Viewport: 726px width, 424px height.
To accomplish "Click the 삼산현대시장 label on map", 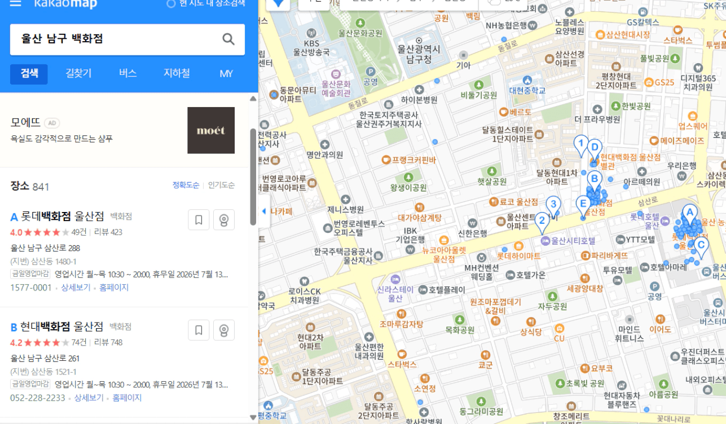I will click(x=628, y=35).
